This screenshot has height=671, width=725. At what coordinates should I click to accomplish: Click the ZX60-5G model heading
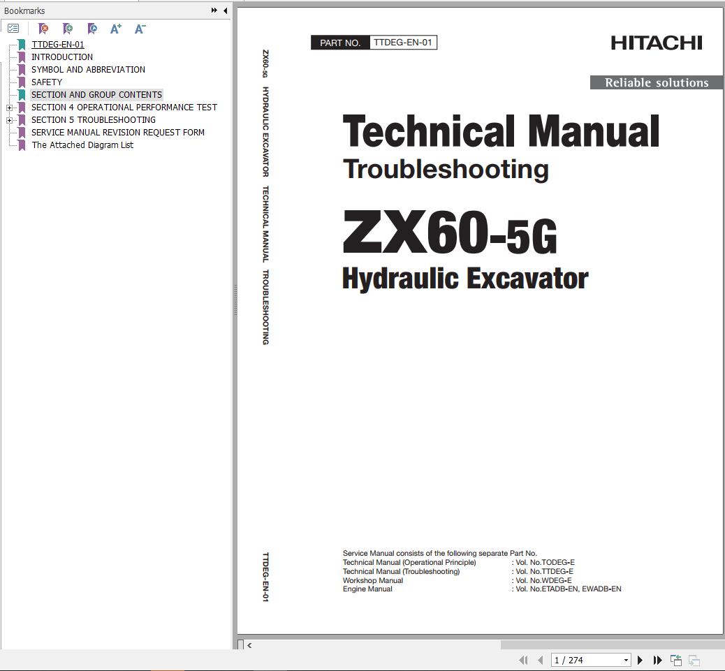click(449, 232)
